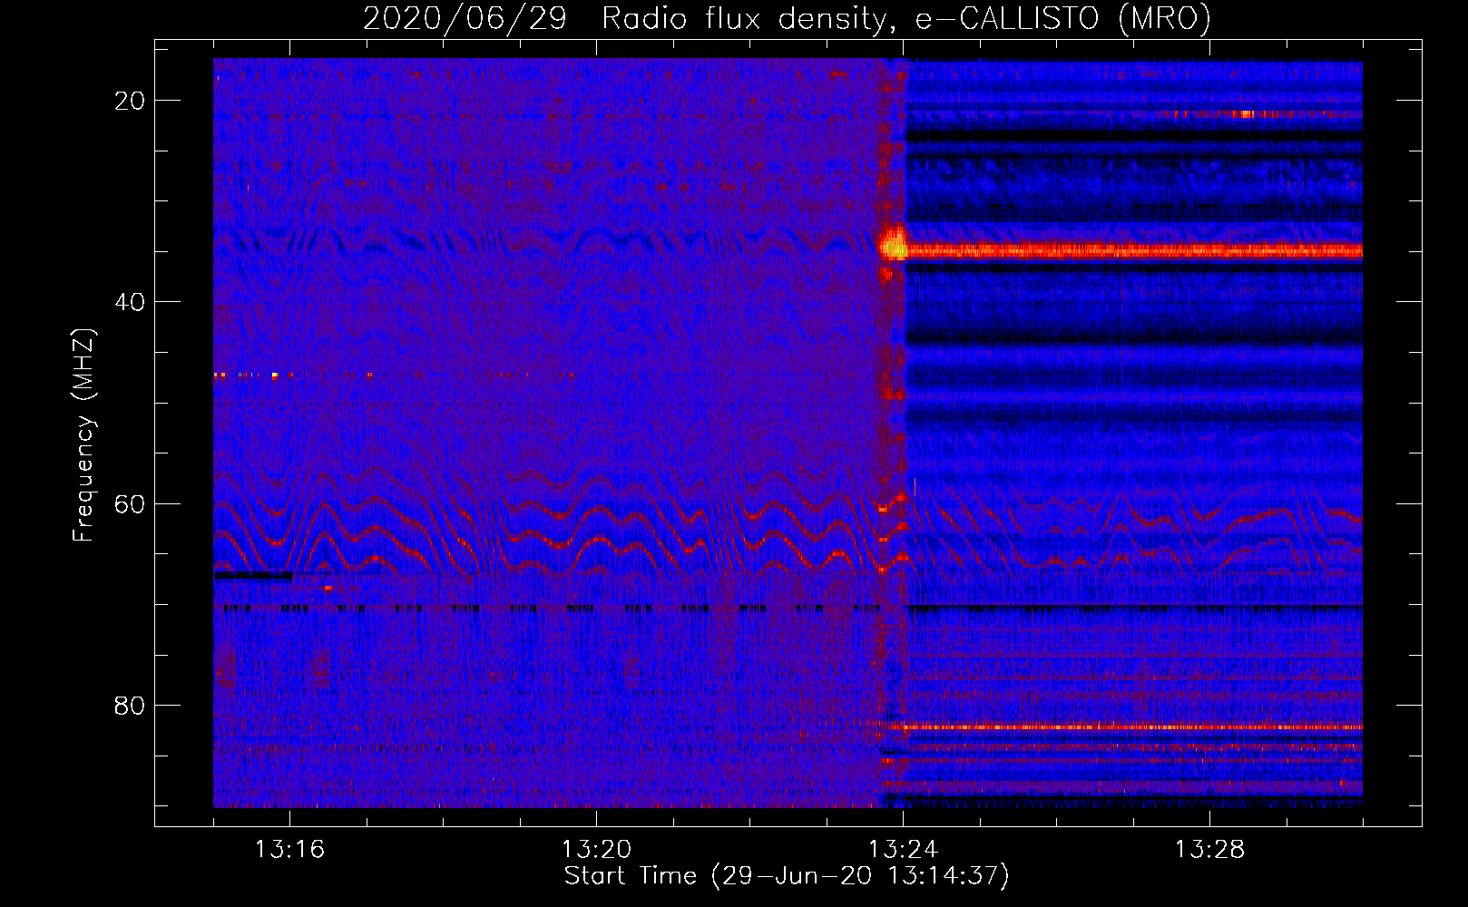Screen dimensions: 1468x907
Task: Click the '40' frequency tick label
Action: (x=130, y=302)
